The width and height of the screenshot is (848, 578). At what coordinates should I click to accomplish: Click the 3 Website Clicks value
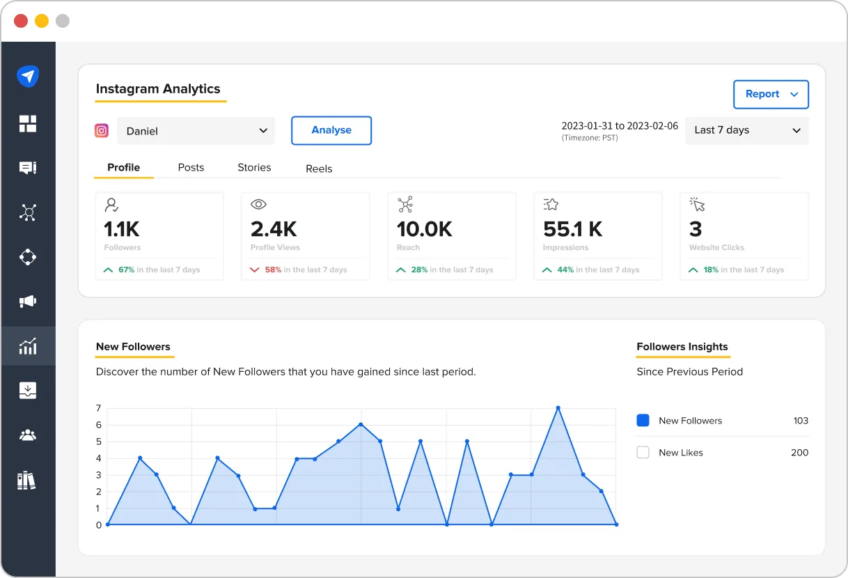pos(696,228)
